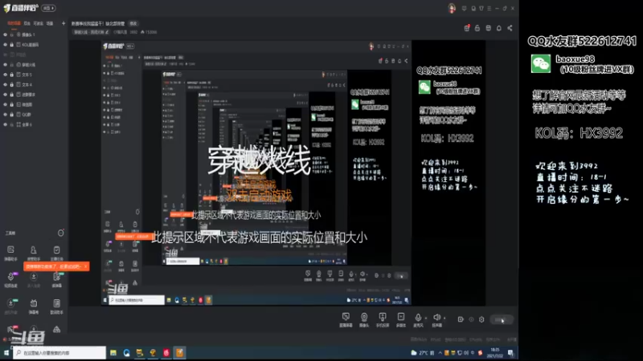Viewport: 643px width, 361px height.
Task: Hide the KOL直播码 source layer
Action: point(6,45)
